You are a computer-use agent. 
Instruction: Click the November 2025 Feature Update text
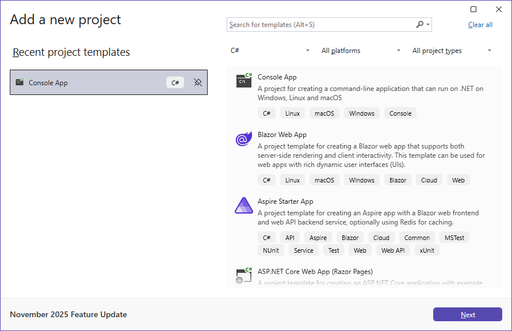(68, 314)
